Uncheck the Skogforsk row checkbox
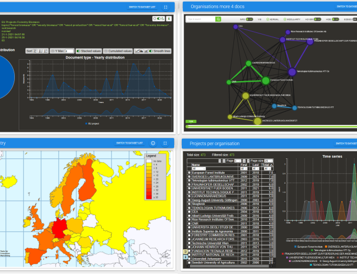Viewport: 357px width, 274px height. [x=189, y=204]
